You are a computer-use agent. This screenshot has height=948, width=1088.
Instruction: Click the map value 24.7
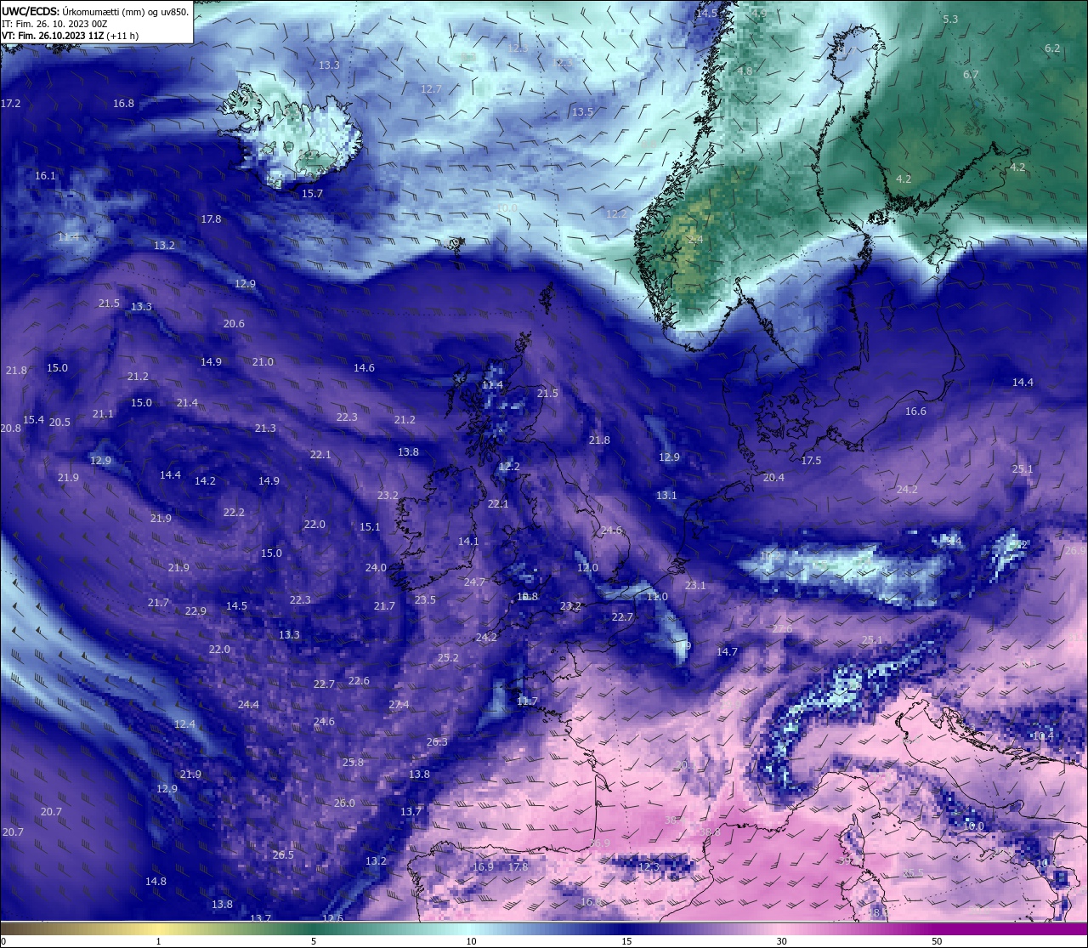(x=474, y=582)
